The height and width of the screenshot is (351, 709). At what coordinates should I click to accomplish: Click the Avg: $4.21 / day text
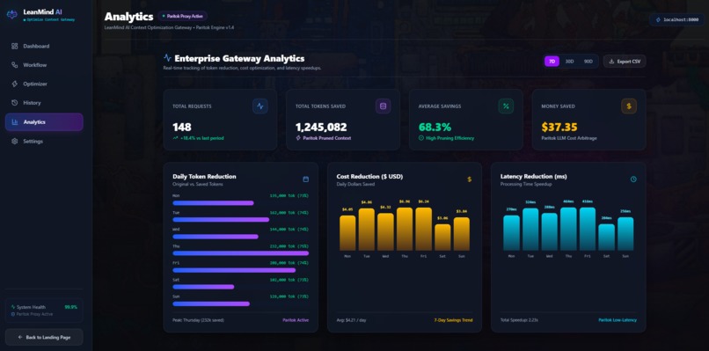[352, 320]
